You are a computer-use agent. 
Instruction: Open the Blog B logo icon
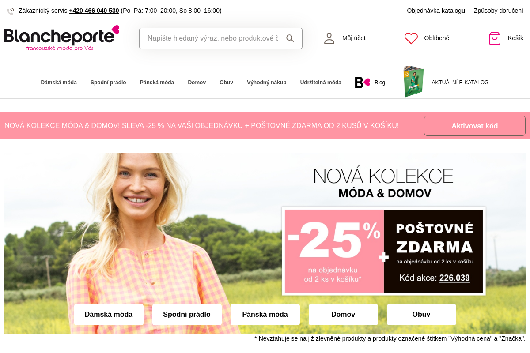point(363,83)
